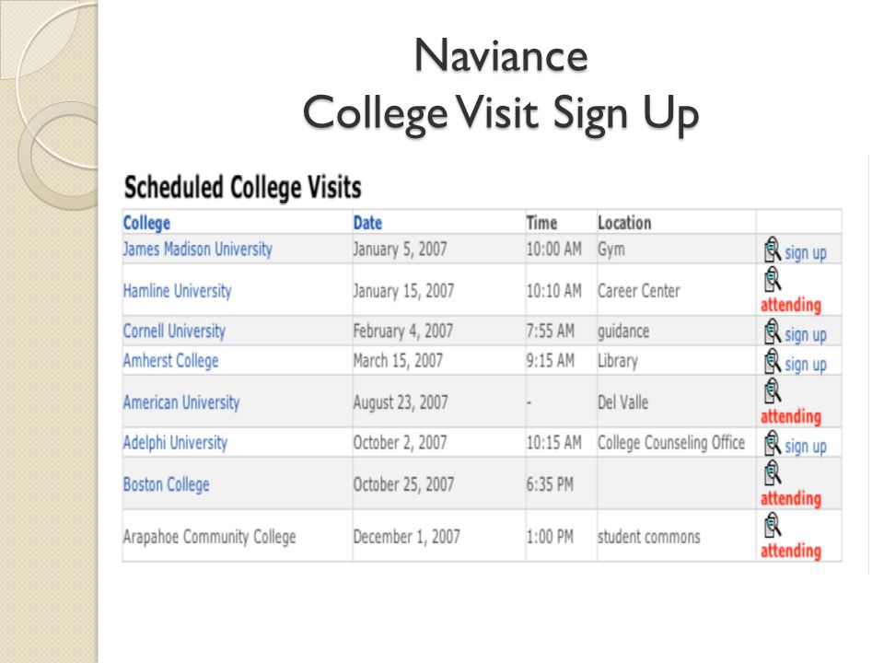Open the James Madison University link
Image resolution: width=884 pixels, height=663 pixels.
coord(197,250)
